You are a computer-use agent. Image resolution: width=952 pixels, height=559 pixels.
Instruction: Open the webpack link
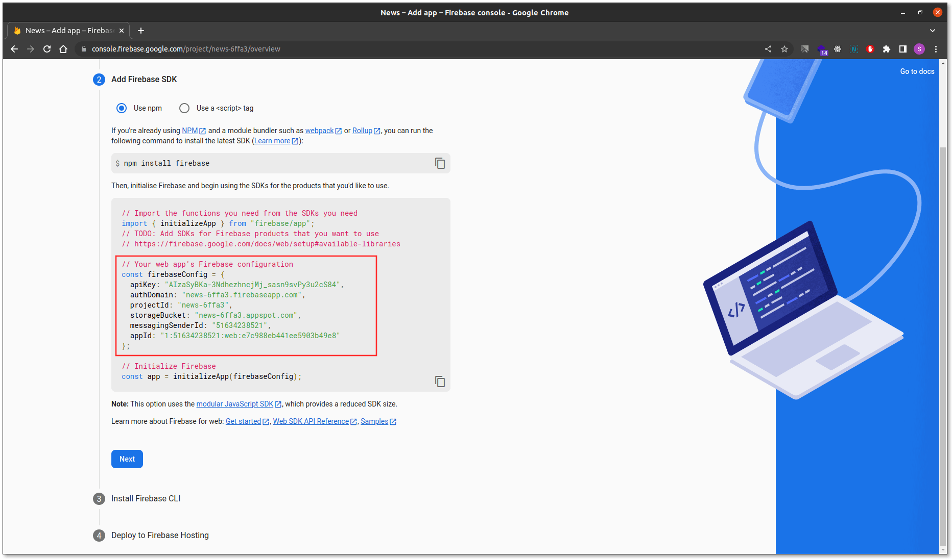coord(319,131)
